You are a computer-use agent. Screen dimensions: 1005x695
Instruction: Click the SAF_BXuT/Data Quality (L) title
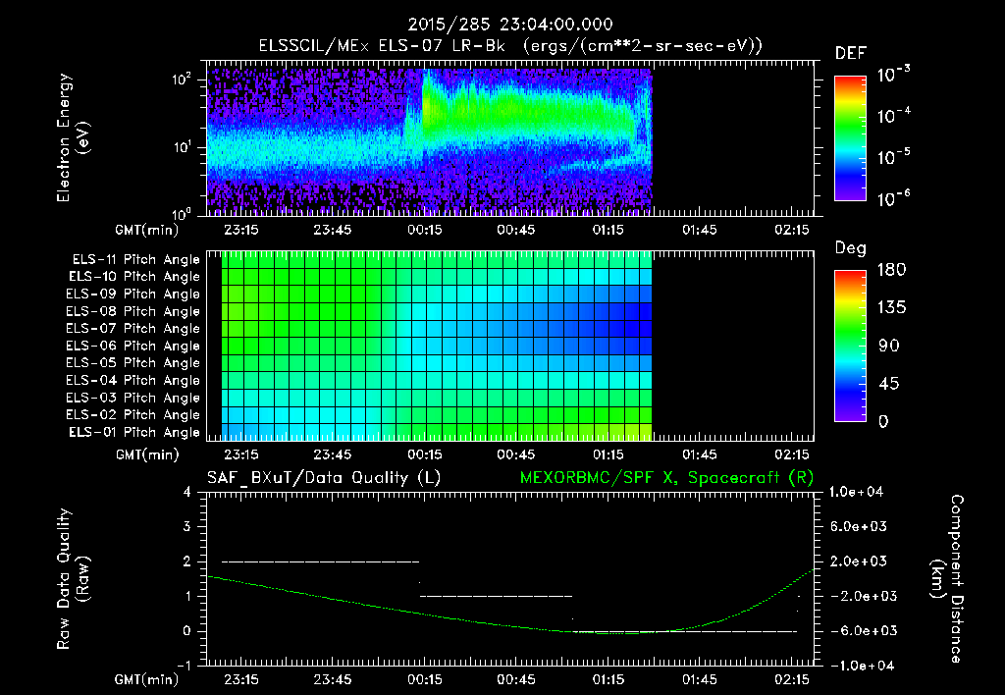tap(324, 478)
